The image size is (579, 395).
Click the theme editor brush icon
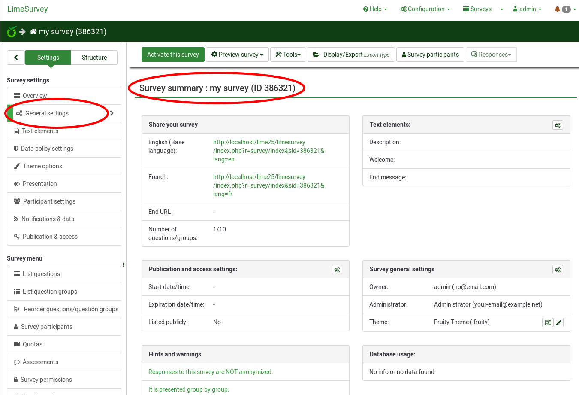(558, 323)
